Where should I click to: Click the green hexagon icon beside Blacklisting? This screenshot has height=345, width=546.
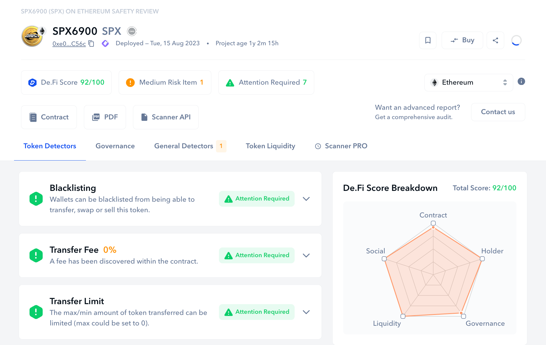coord(36,199)
